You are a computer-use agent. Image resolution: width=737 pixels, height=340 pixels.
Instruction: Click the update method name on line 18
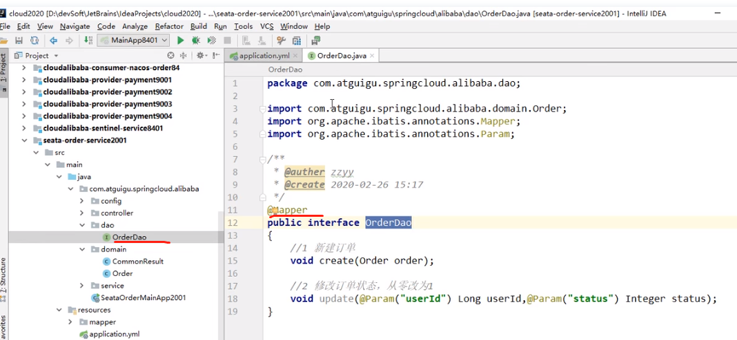[337, 299]
